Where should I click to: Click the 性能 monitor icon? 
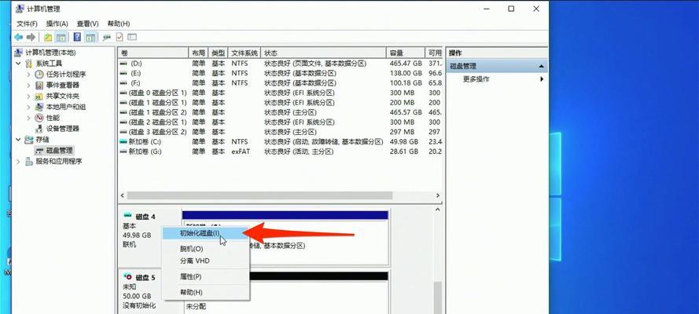[x=39, y=118]
